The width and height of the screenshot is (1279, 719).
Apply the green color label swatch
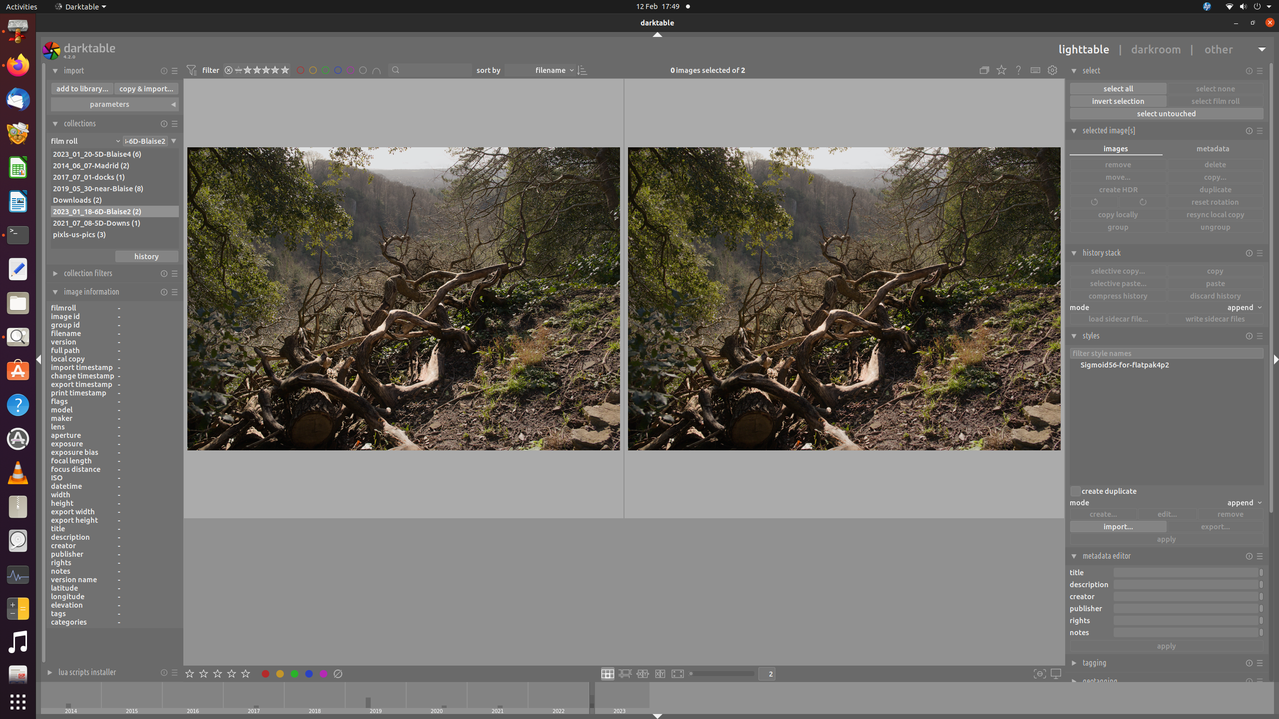coord(294,674)
